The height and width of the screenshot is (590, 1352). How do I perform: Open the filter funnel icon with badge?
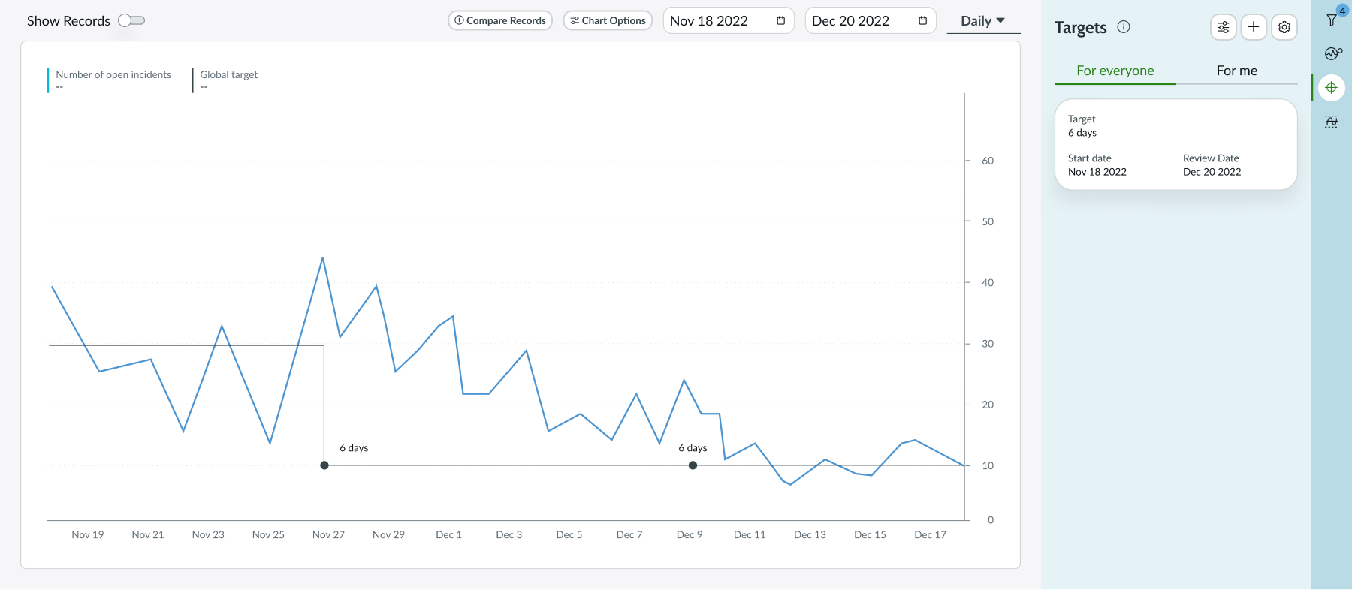1332,20
